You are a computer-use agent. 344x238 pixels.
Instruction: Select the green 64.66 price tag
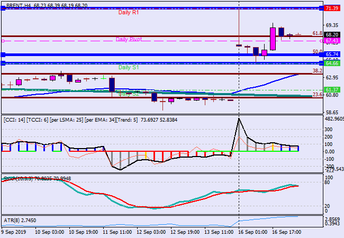332,63
